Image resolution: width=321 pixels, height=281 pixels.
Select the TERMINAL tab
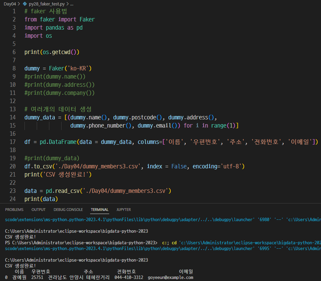coord(100,210)
